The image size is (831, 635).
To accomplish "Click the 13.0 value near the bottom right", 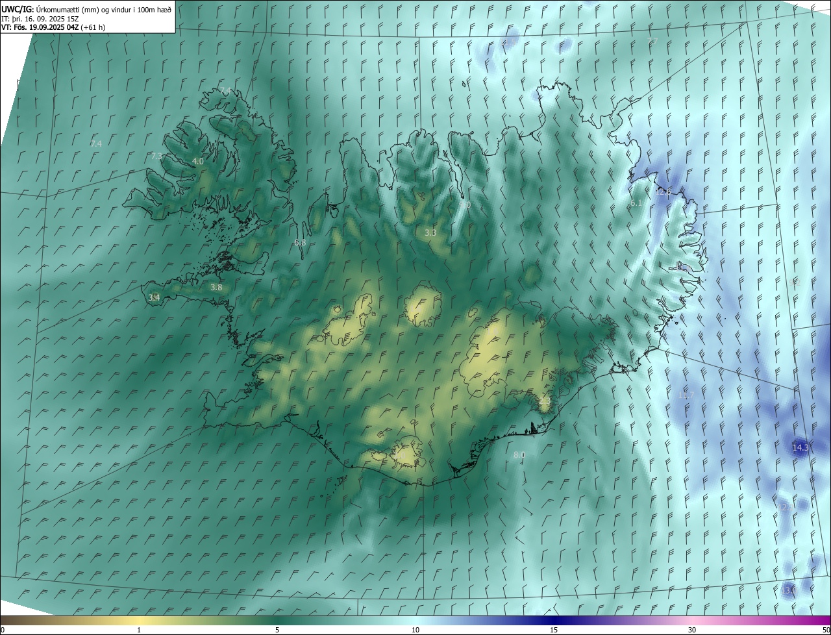I will pyautogui.click(x=788, y=590).
